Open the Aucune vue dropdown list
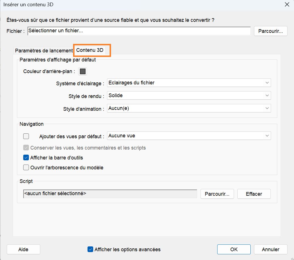 189,136
